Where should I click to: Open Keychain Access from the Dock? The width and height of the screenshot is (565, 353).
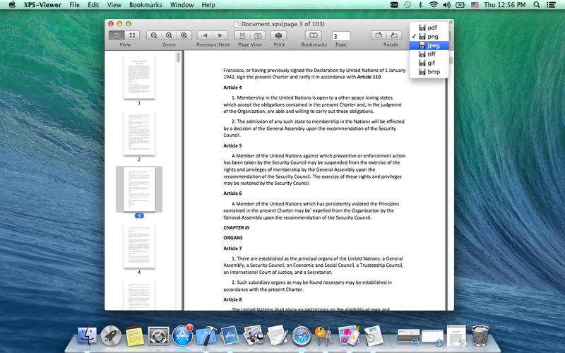pos(324,335)
